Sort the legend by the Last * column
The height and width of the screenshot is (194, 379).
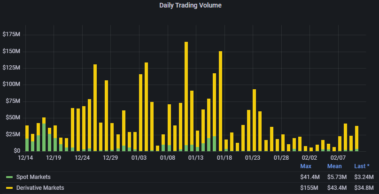(363, 167)
